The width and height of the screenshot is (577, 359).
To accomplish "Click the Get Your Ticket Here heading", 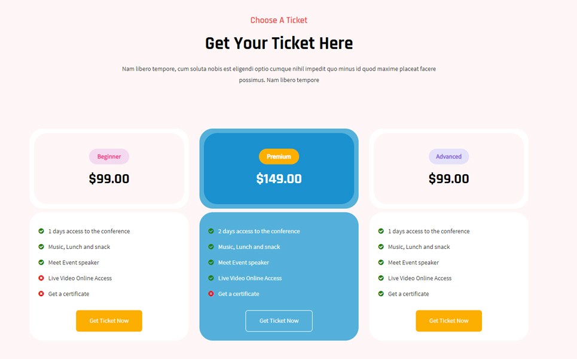I will 279,44.
